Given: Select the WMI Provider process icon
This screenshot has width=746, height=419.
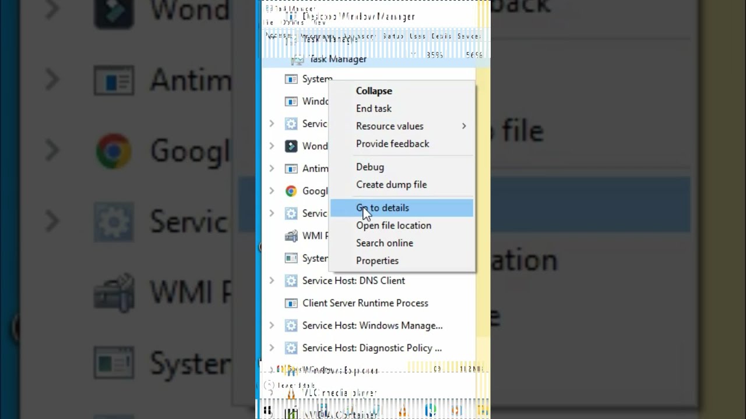Looking at the screenshot, I should (291, 236).
